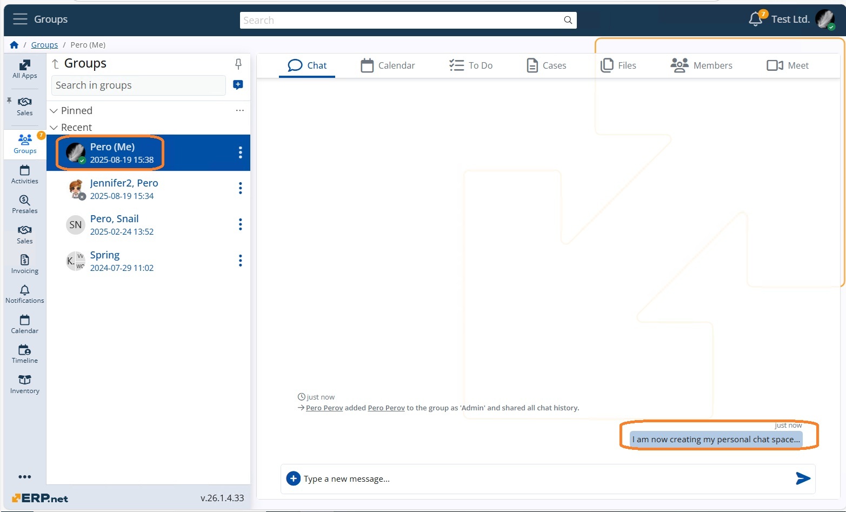Select the Pero (Me) conversation
Viewport: 846px width, 512px height.
[x=148, y=152]
